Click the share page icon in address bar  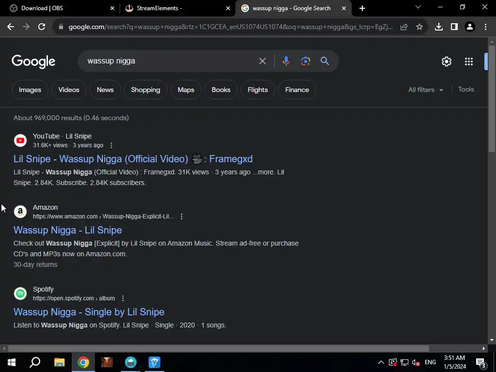pyautogui.click(x=404, y=27)
